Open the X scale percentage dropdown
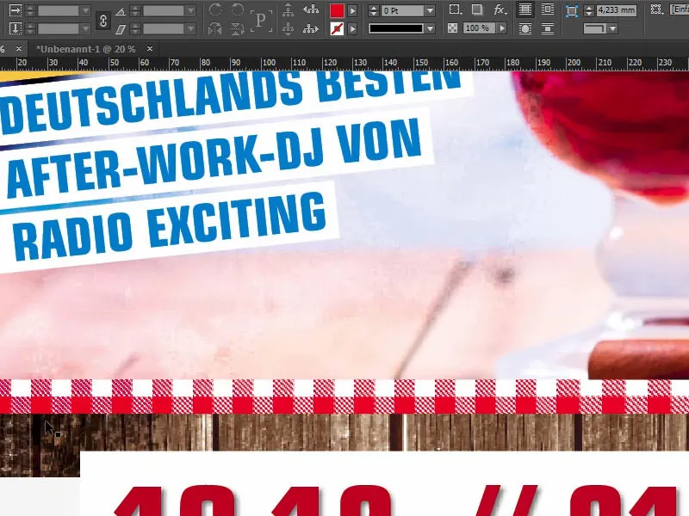The width and height of the screenshot is (689, 516). pos(85,10)
